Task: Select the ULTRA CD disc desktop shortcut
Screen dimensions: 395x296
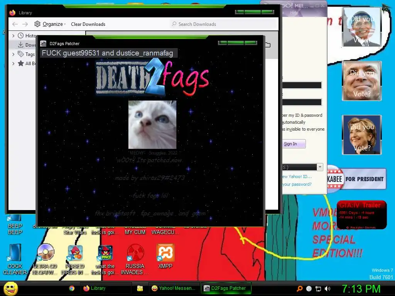Action: pyautogui.click(x=45, y=259)
